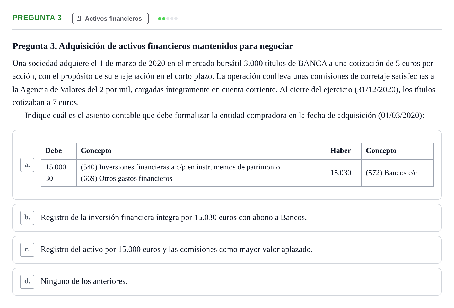Click the (540) Inversiones financieras entry
Screen dimensions: 454x308
pyautogui.click(x=180, y=167)
